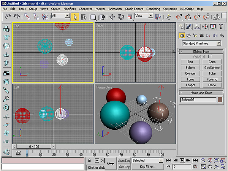
Task: Choose the Cameras category icon
Action: (x=201, y=35)
